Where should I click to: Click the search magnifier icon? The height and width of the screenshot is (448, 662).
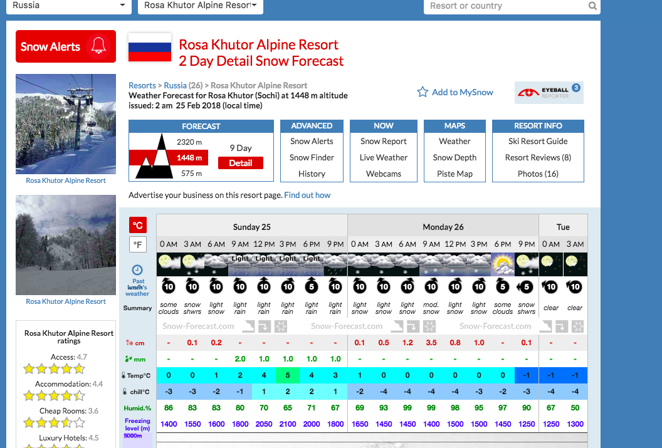[x=593, y=6]
